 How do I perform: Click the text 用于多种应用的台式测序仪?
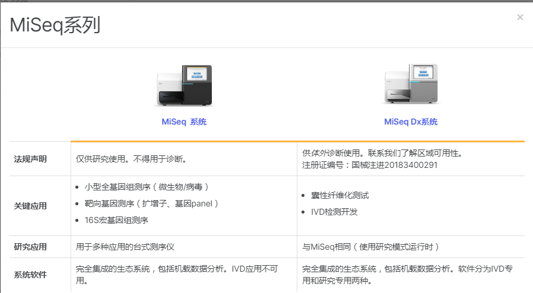tap(125, 247)
